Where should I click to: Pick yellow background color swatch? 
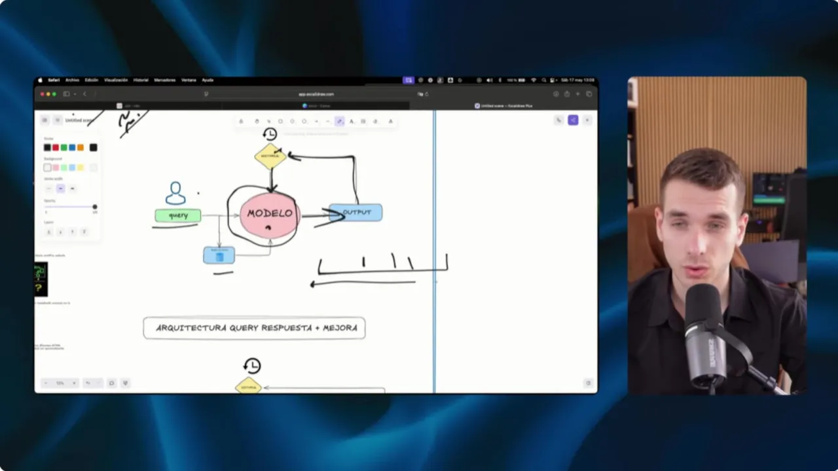(81, 167)
